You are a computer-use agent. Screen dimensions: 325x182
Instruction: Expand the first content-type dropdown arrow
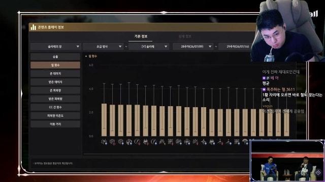point(78,47)
